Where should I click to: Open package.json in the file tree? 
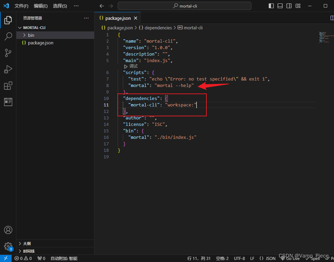[x=55, y=43]
